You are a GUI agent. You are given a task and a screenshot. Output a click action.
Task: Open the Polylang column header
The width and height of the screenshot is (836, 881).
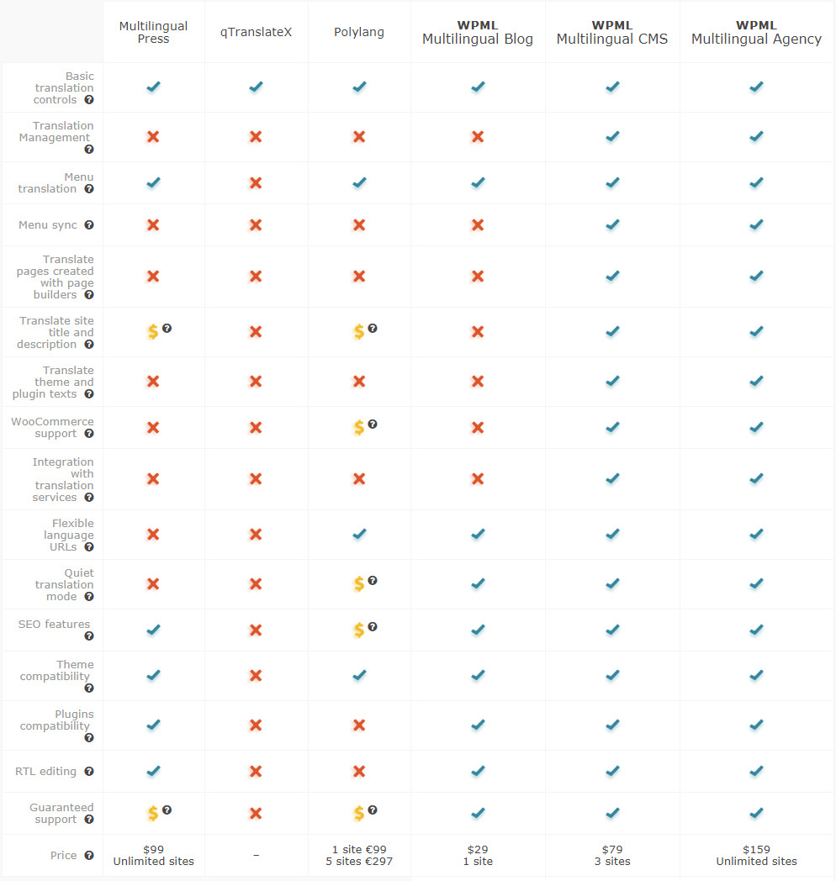(359, 31)
